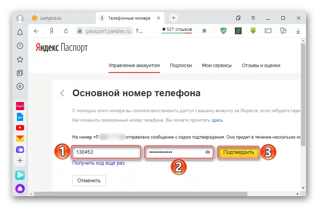This screenshot has height=208, width=318.
Task: Open the 527 отзывов reviews panel
Action: click(x=176, y=29)
